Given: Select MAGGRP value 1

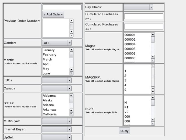Looking at the screenshot, I should tap(137, 71).
